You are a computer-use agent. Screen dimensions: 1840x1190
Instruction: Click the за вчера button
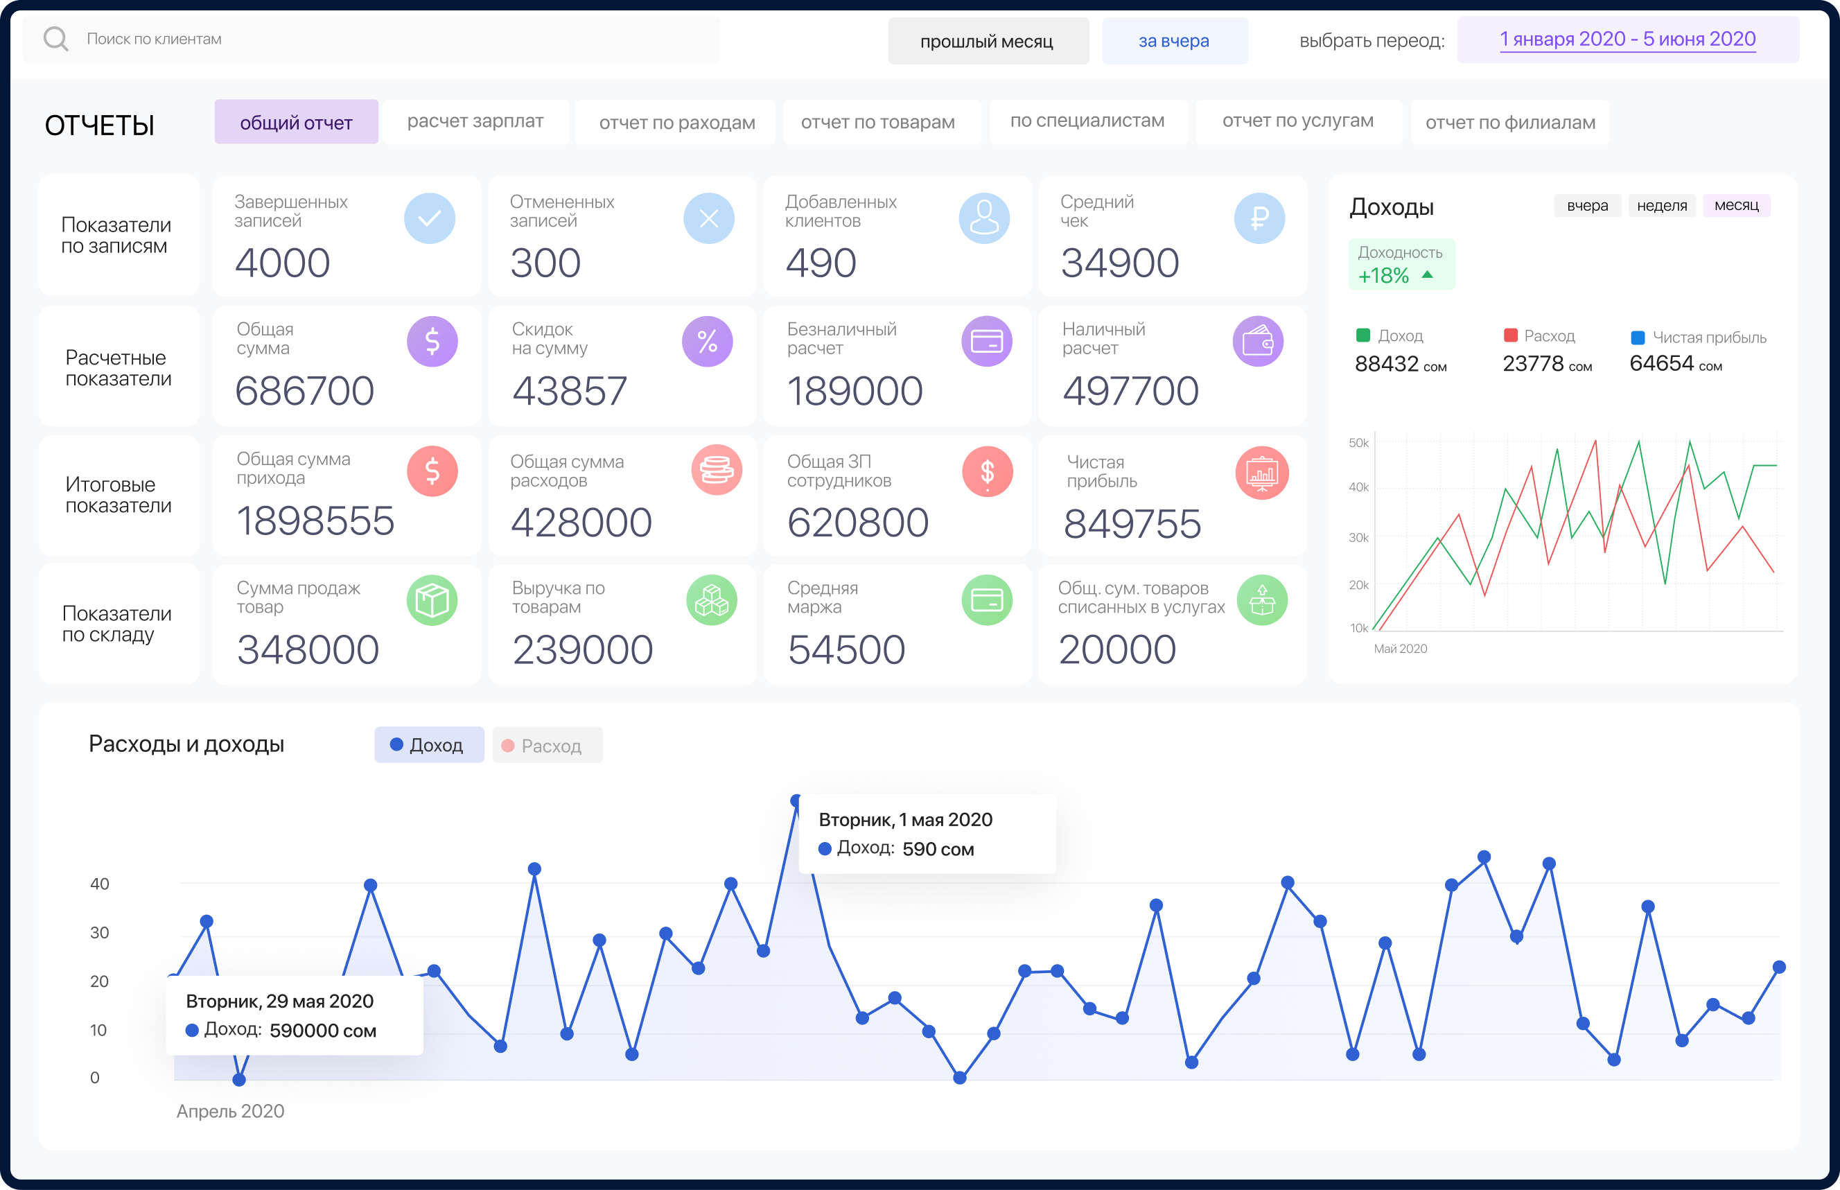click(x=1174, y=41)
